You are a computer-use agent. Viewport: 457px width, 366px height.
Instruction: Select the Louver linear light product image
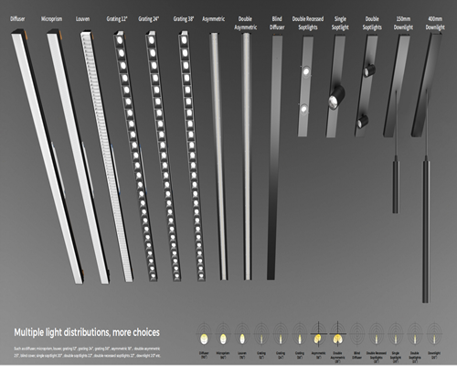[x=107, y=156]
